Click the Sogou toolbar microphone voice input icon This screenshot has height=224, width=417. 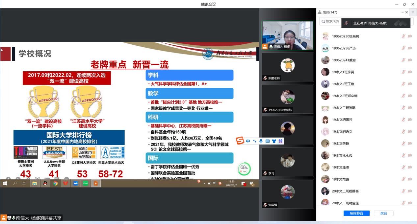point(261,141)
